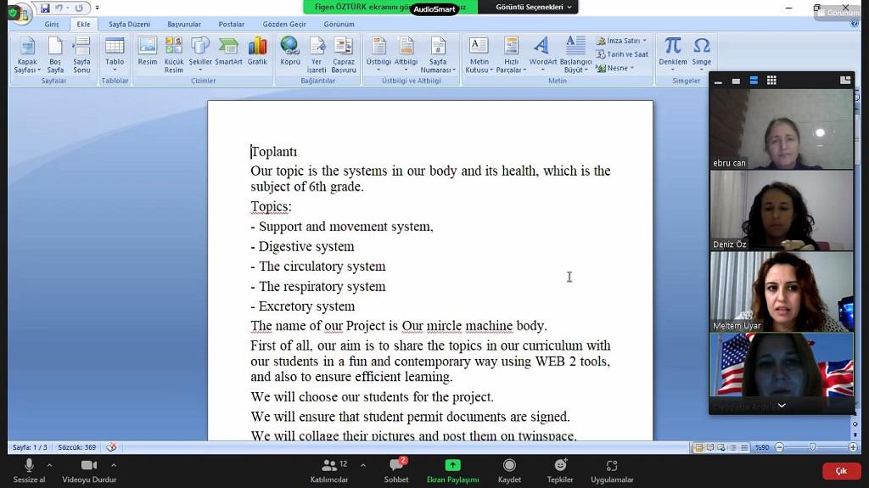Switch to the Sayfa Düzeni tab

point(129,25)
